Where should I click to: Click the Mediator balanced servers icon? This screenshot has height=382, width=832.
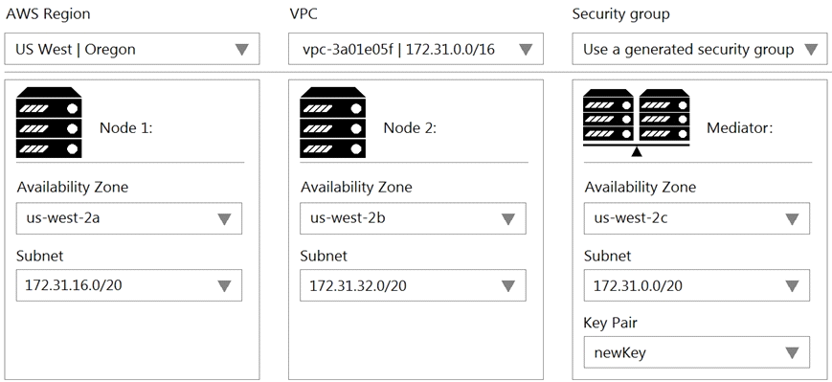point(636,124)
